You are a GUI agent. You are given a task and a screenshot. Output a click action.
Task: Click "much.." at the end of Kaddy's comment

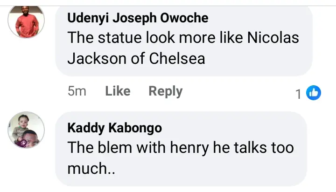tap(91, 169)
